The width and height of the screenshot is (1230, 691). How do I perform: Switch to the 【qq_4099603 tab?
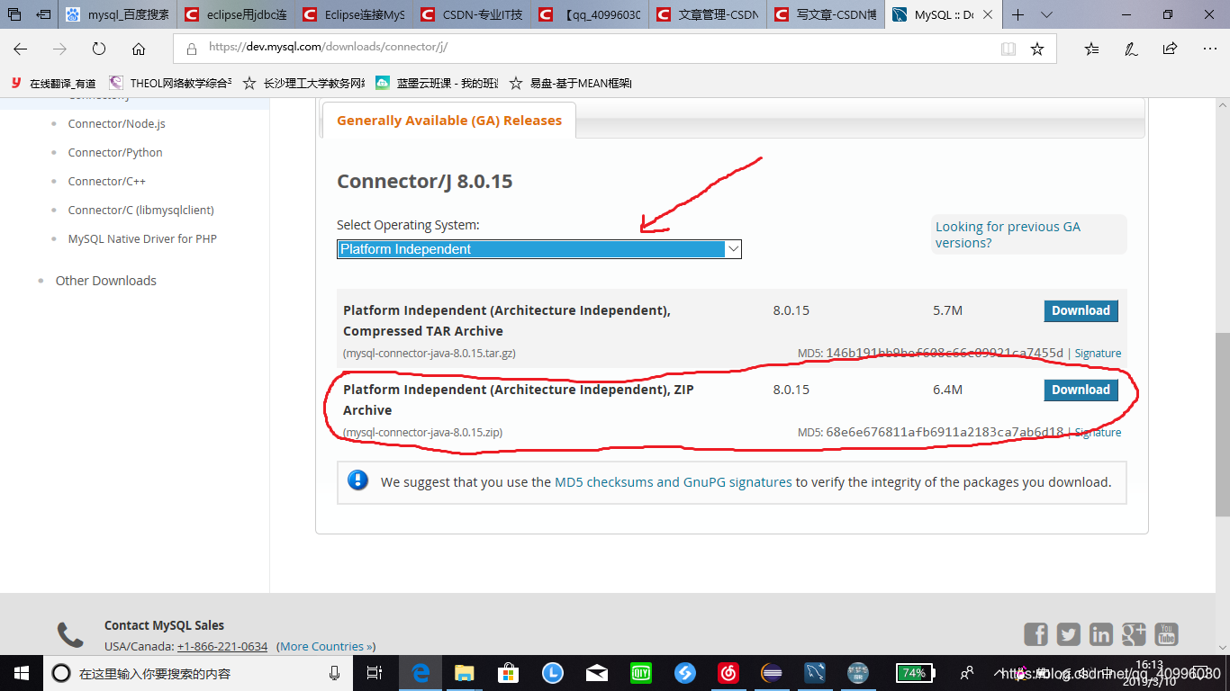click(591, 14)
